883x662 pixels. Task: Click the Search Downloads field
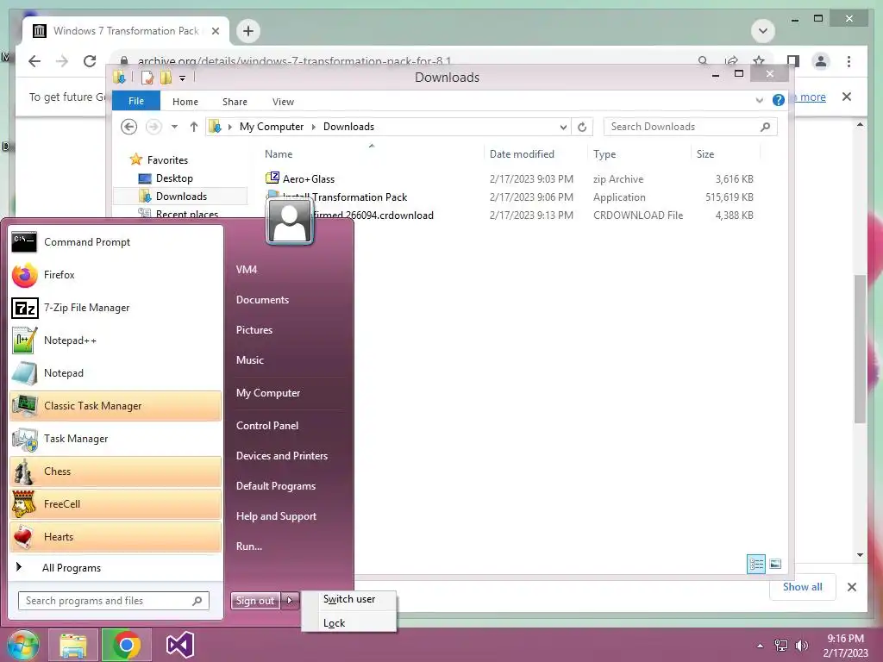click(x=691, y=127)
